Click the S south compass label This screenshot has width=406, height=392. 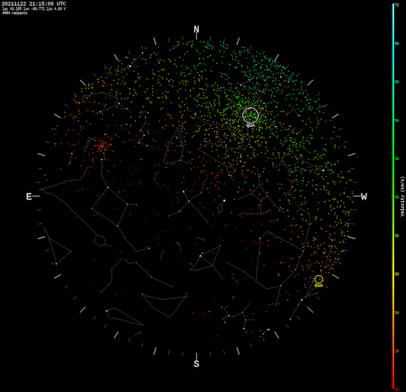coord(196,364)
